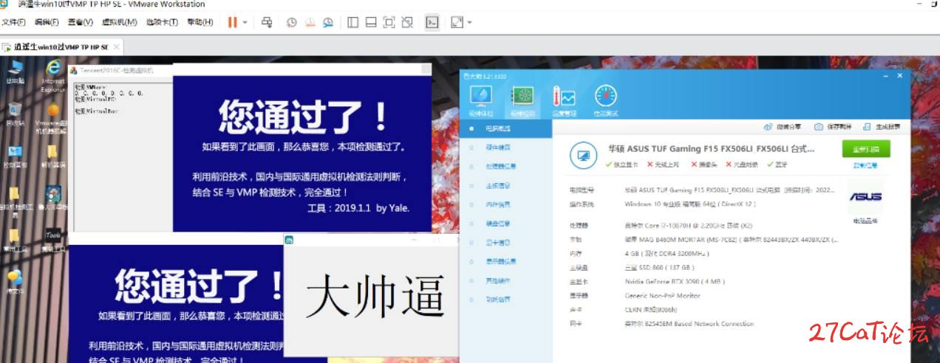Open the Recycle Bin desktop icon

pos(15,115)
